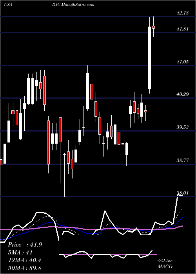The image size is (196, 274).
Task: Click the BAC MunafaSutra.com title
Action: 73,5
